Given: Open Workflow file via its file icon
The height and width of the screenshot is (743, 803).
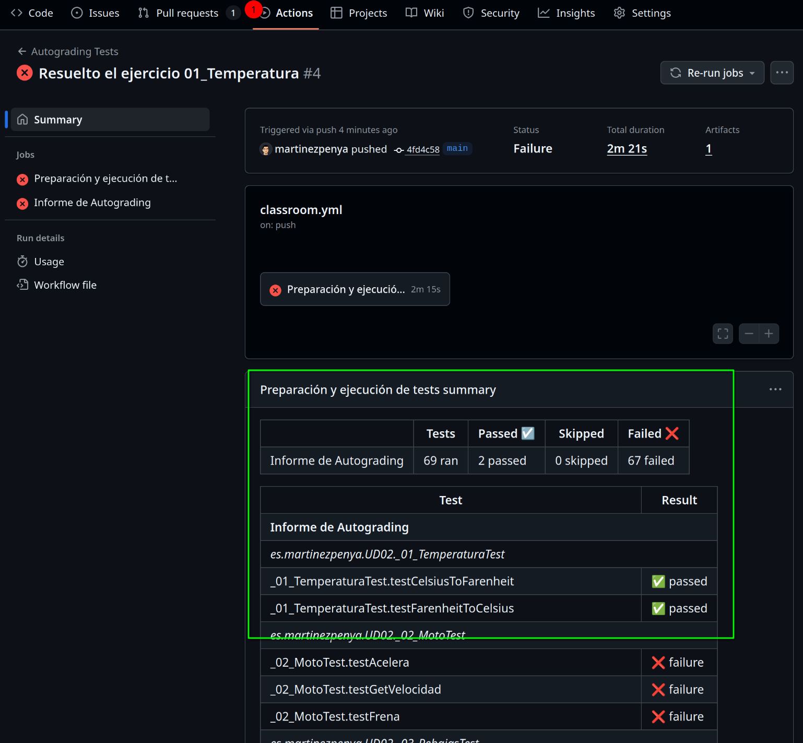Looking at the screenshot, I should coord(22,285).
